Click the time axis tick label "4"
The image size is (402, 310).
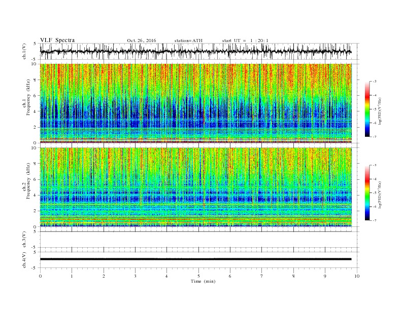tap(166, 276)
